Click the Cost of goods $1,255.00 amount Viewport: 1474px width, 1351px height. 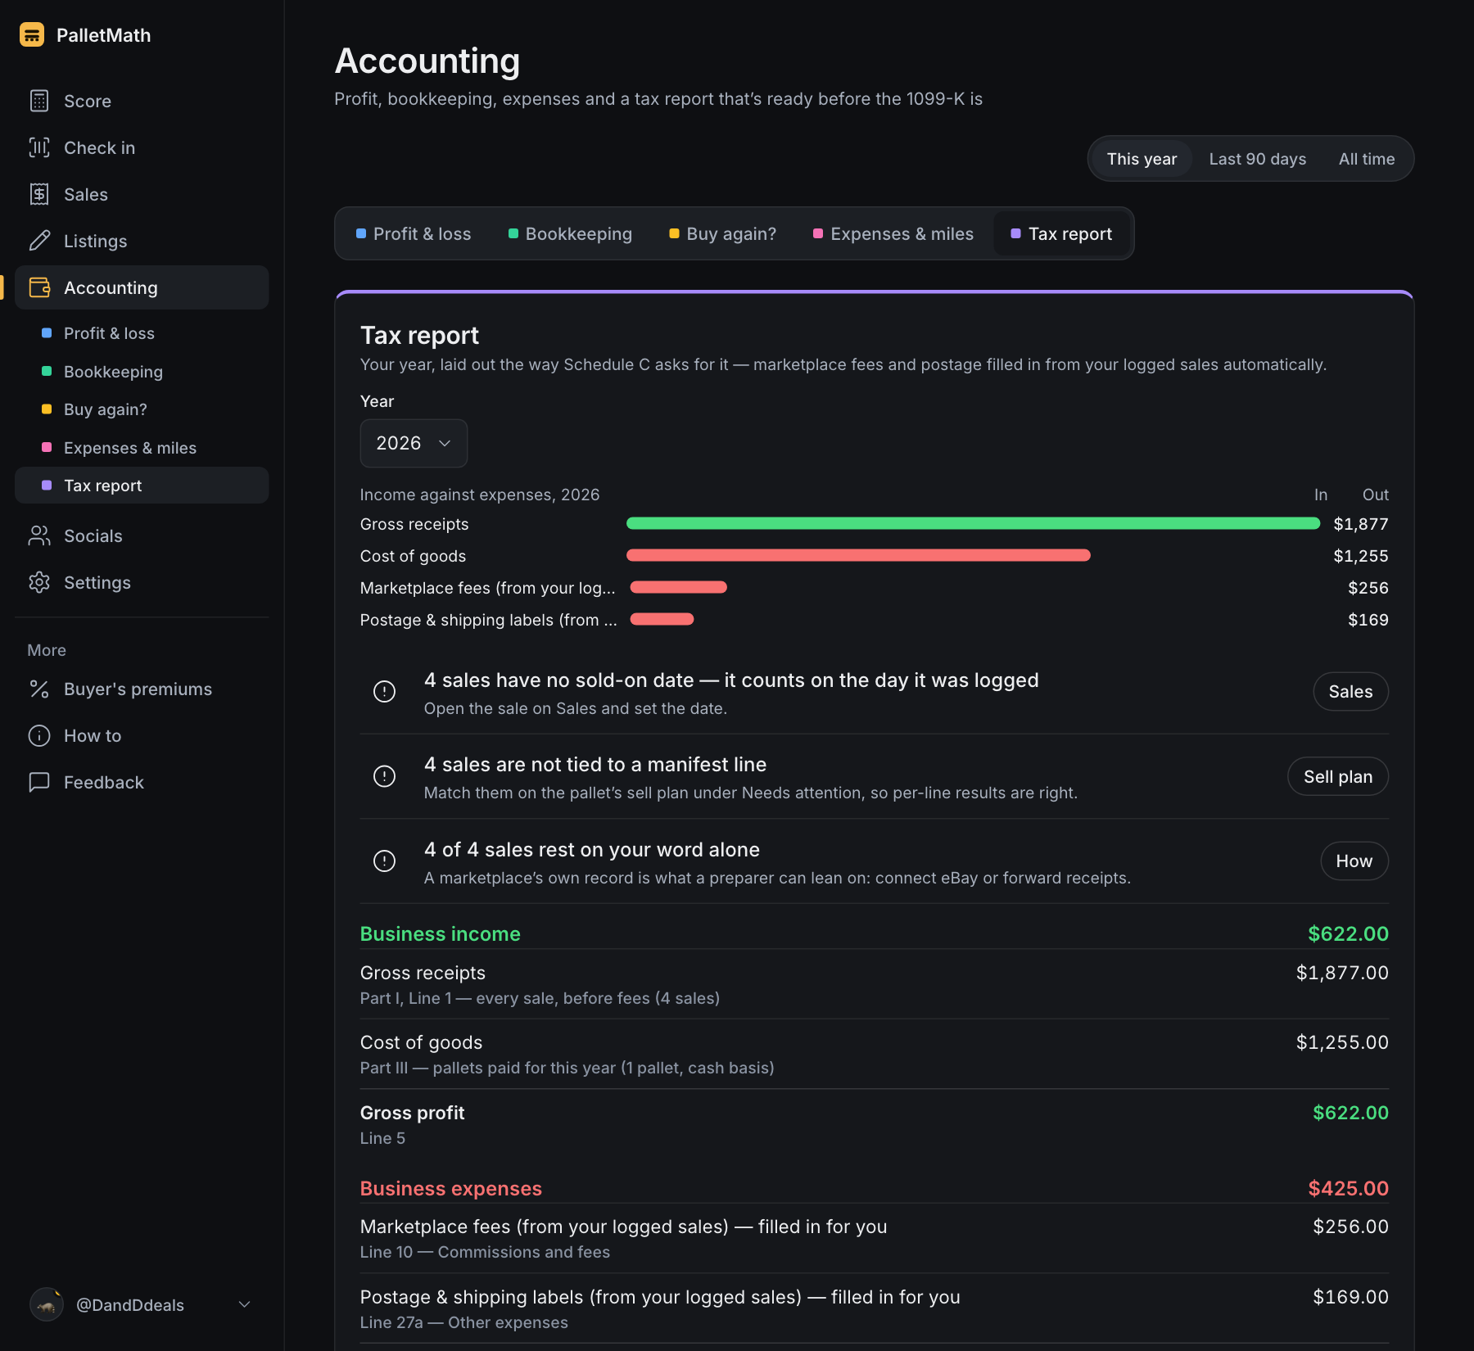(x=1342, y=1042)
